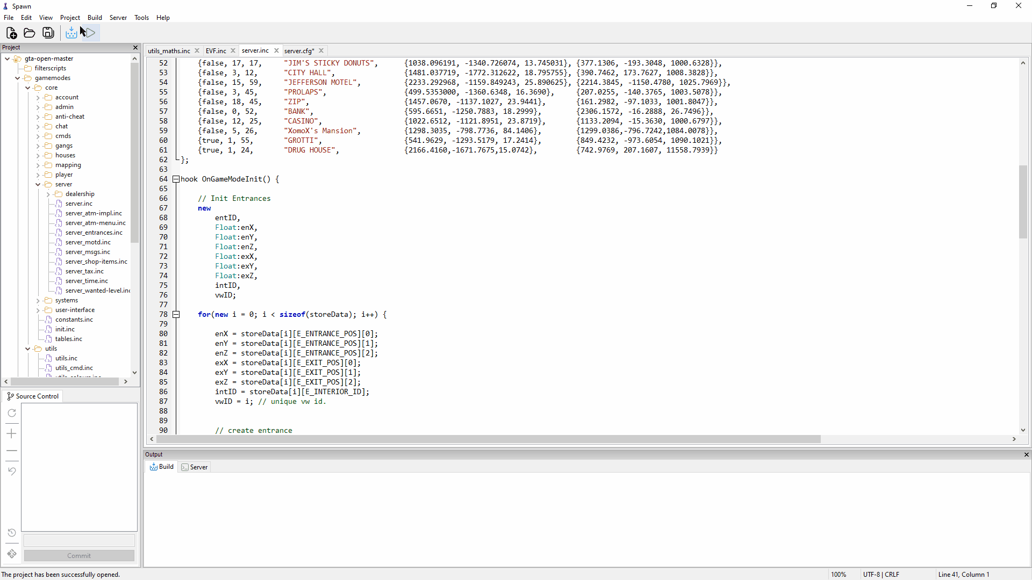Run the server with play icon

(91, 33)
